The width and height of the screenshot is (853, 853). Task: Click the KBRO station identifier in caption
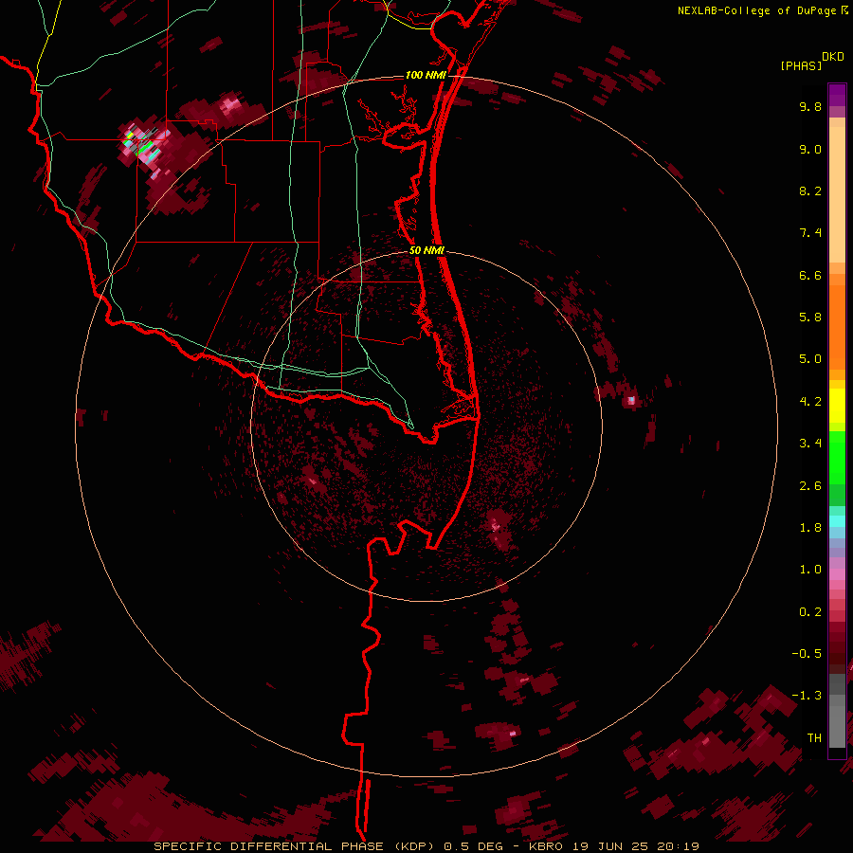pos(545,846)
